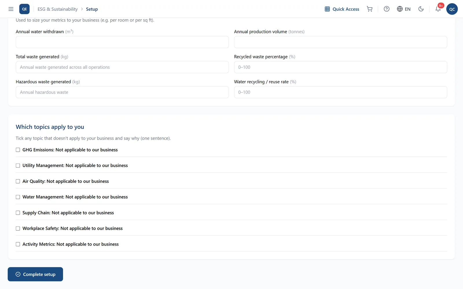Tick GHG Emissions not applicable checkbox
Screen dimensions: 463x289
(18, 150)
